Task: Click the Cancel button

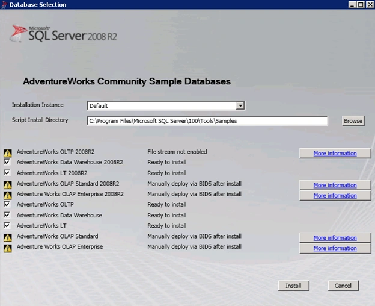Action: pos(343,286)
